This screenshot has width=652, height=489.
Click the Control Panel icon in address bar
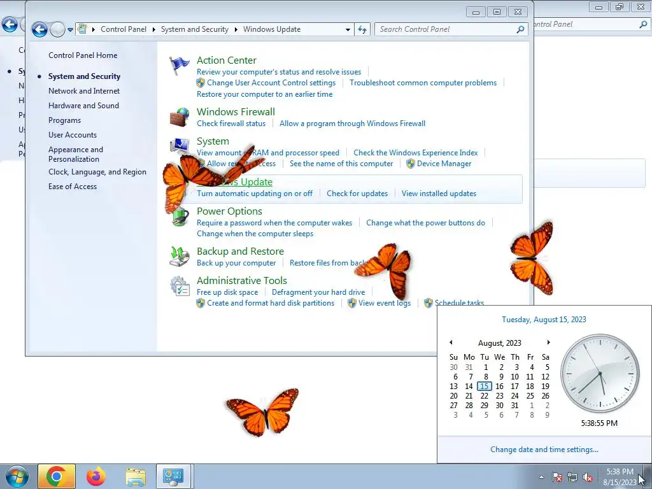pos(83,29)
